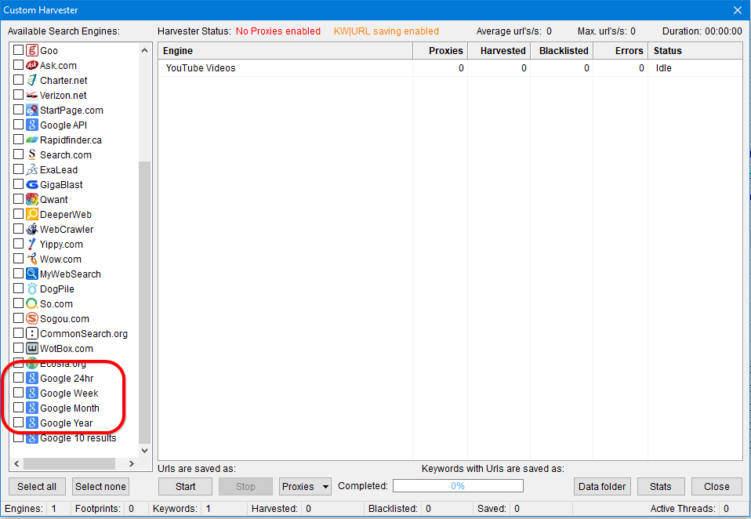
Task: Click the No Proxies enabled status
Action: (x=278, y=31)
